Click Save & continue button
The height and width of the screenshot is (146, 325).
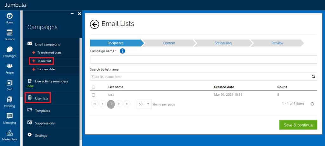pos(298,125)
